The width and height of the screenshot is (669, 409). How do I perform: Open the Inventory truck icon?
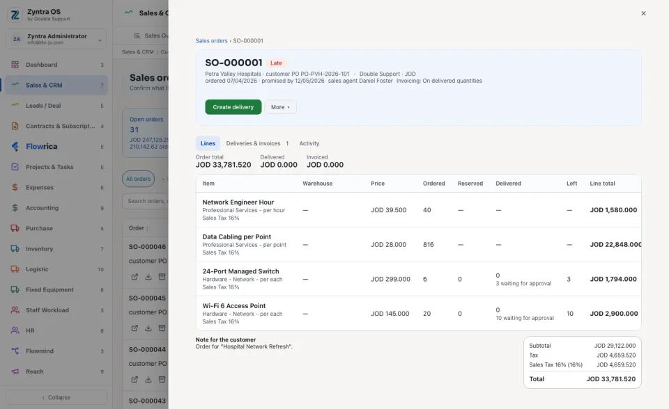coord(15,248)
